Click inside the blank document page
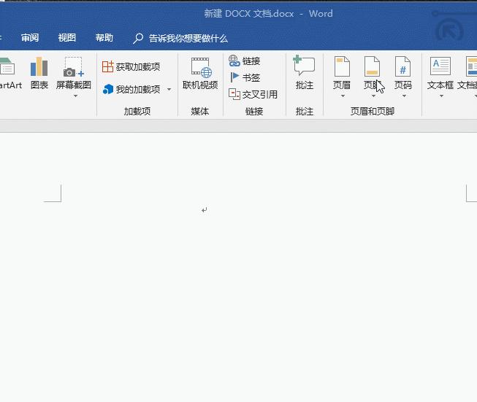Screen dimensions: 477x402 (256, 277)
